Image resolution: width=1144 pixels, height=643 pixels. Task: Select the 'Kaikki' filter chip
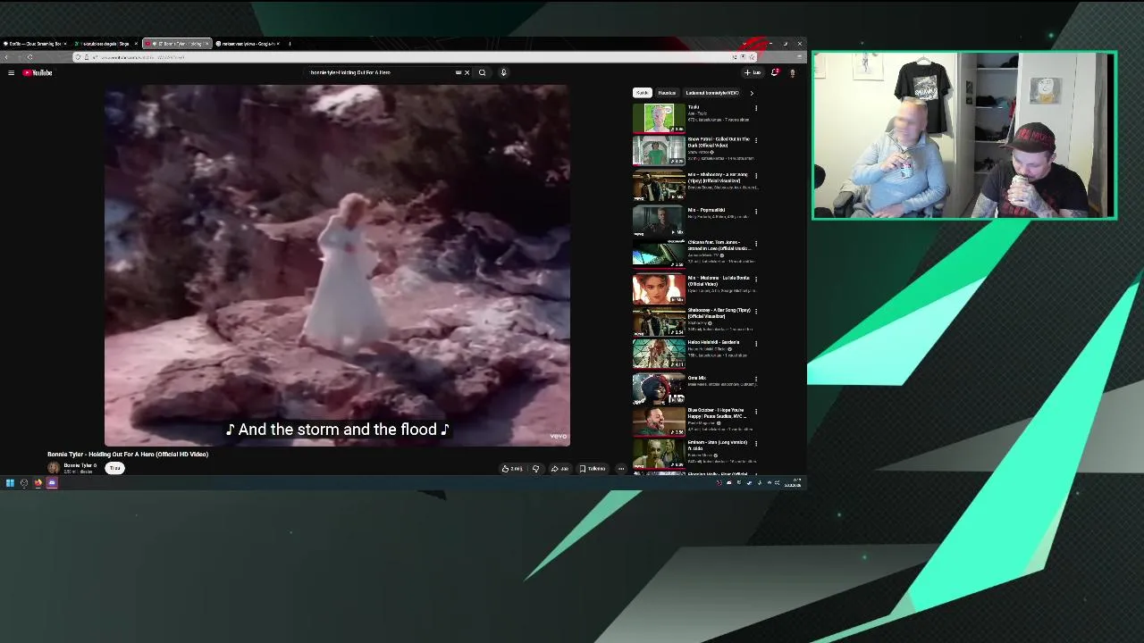click(x=643, y=93)
